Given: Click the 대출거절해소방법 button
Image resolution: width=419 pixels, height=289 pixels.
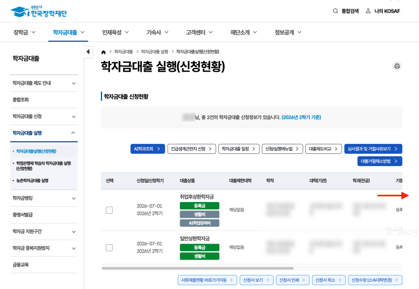Looking at the screenshot, I should point(380,161).
